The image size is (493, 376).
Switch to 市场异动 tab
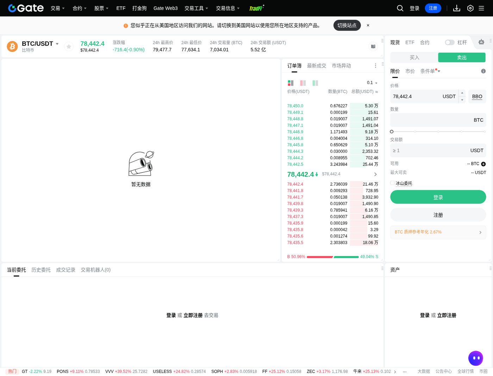[341, 66]
